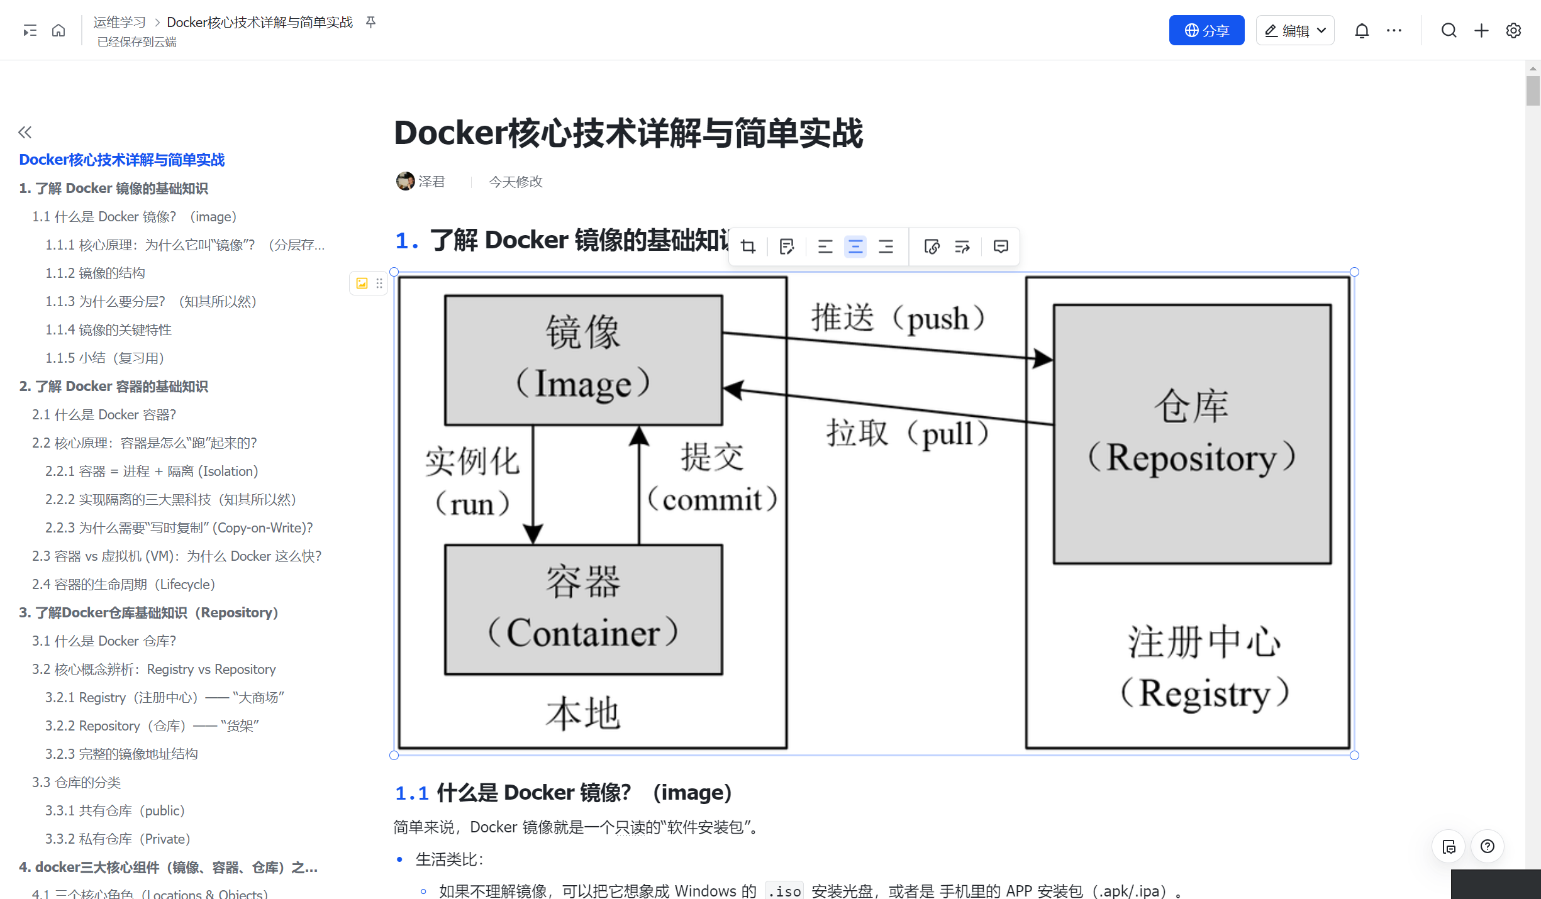1541x899 pixels.
Task: Open the settings gear icon
Action: click(1513, 31)
